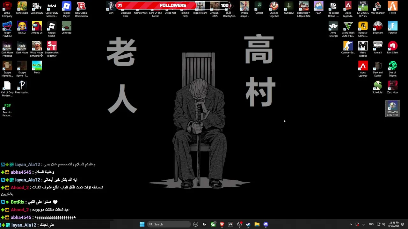Click the Arma 3 desktop shortcut
This screenshot has height=229, width=408.
point(378,48)
